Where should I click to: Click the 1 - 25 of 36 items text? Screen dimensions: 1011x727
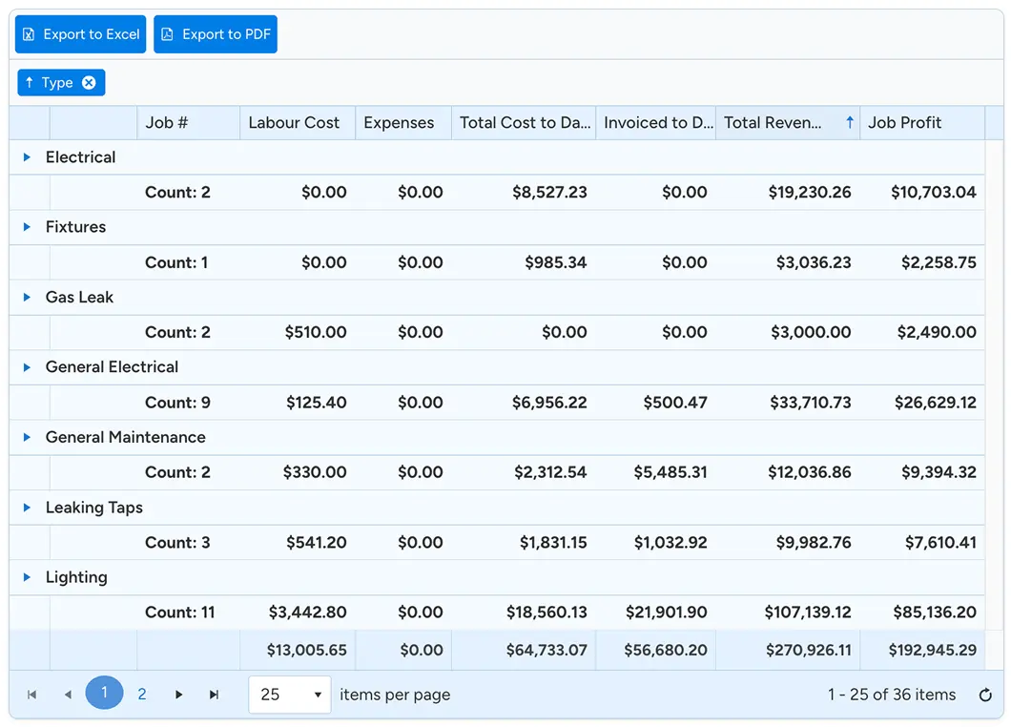(x=892, y=695)
